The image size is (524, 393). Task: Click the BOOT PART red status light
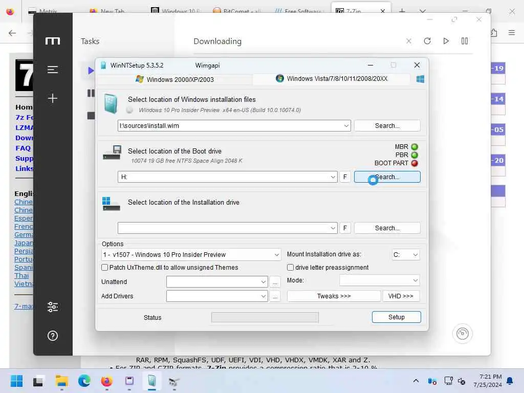[414, 163]
